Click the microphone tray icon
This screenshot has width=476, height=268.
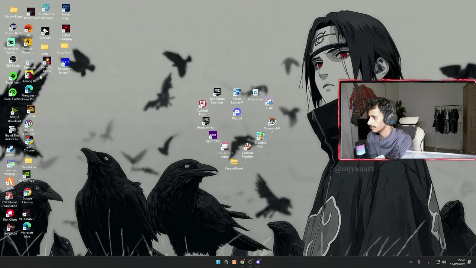pyautogui.click(x=419, y=262)
